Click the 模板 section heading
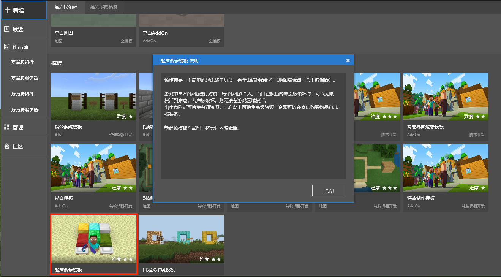Viewport: 501px width, 277px height. [57, 63]
